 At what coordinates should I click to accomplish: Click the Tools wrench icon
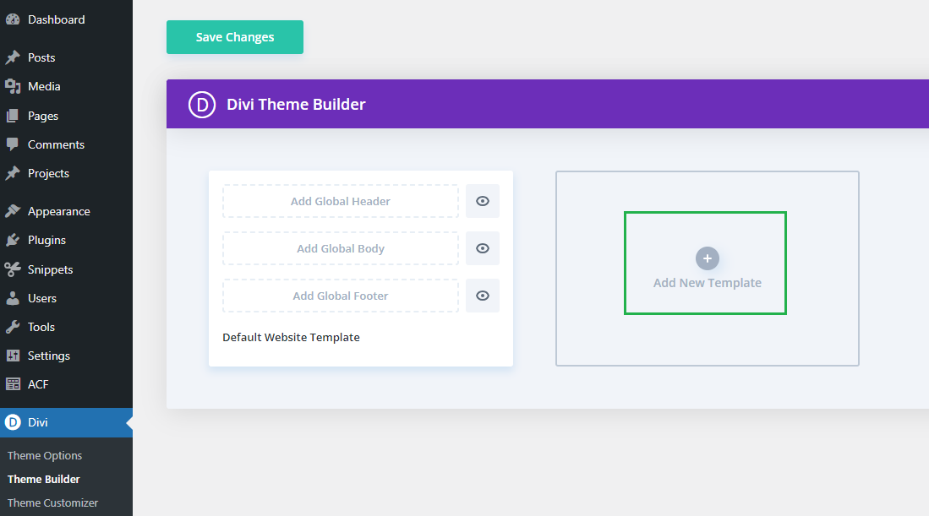pos(13,327)
